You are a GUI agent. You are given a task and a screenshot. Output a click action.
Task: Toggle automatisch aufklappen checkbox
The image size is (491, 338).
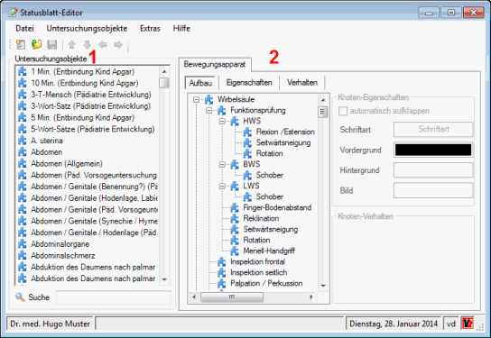pyautogui.click(x=343, y=111)
